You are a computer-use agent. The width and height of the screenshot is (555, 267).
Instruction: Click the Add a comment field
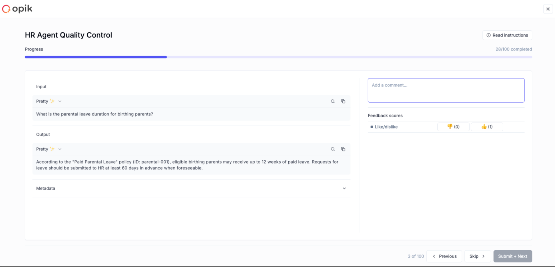(x=446, y=90)
